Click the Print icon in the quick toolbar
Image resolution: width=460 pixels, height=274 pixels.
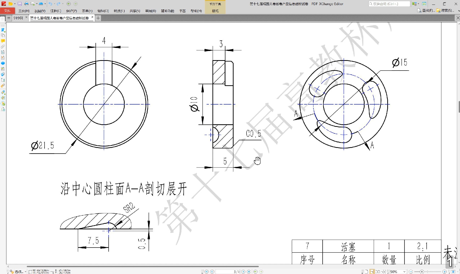coord(26,4)
